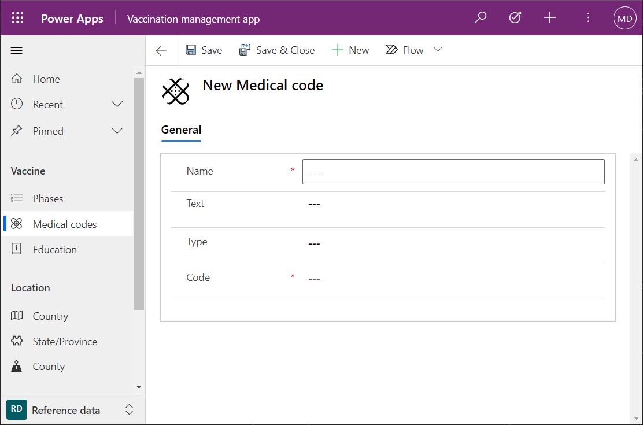
Task: Expand the Recent section chevron
Action: point(117,105)
